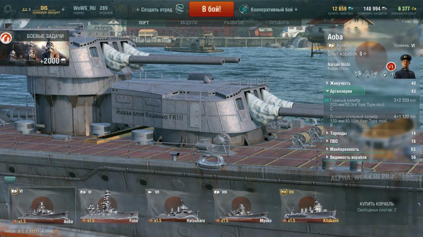Click the warning triangle commander skill icon
The image size is (423, 237).
pyautogui.click(x=392, y=74)
